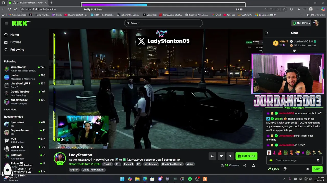Screen dimensions: 327x183
Task: Open hyubsama recommended channel
Action: (x=25, y=124)
